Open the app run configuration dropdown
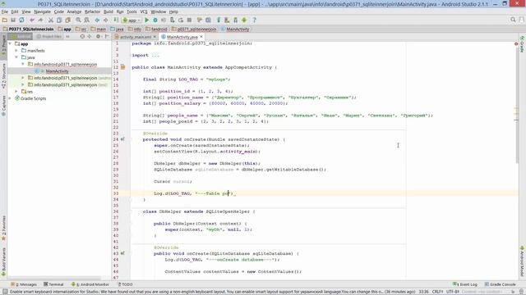 point(131,20)
